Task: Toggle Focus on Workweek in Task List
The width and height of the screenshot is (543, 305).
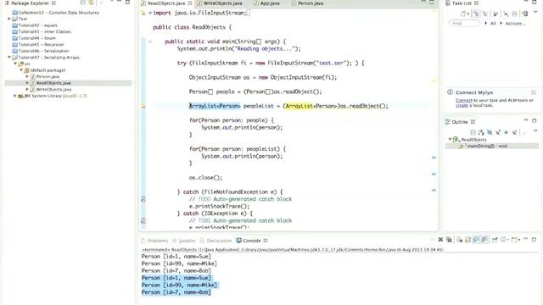Action: [x=495, y=14]
